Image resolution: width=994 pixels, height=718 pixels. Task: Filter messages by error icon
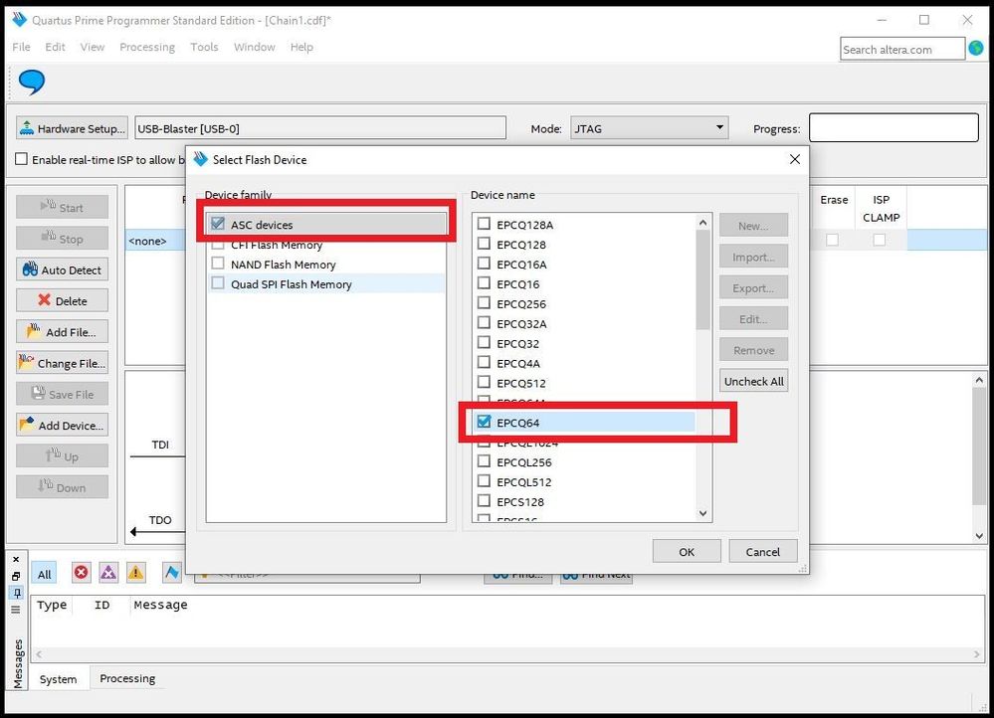point(82,573)
